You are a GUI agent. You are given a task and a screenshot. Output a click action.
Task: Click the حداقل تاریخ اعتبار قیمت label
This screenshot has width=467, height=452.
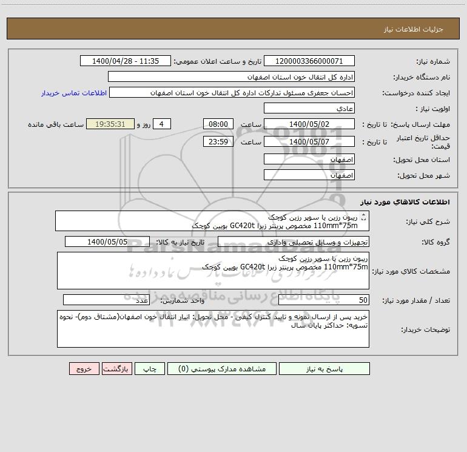(x=423, y=142)
